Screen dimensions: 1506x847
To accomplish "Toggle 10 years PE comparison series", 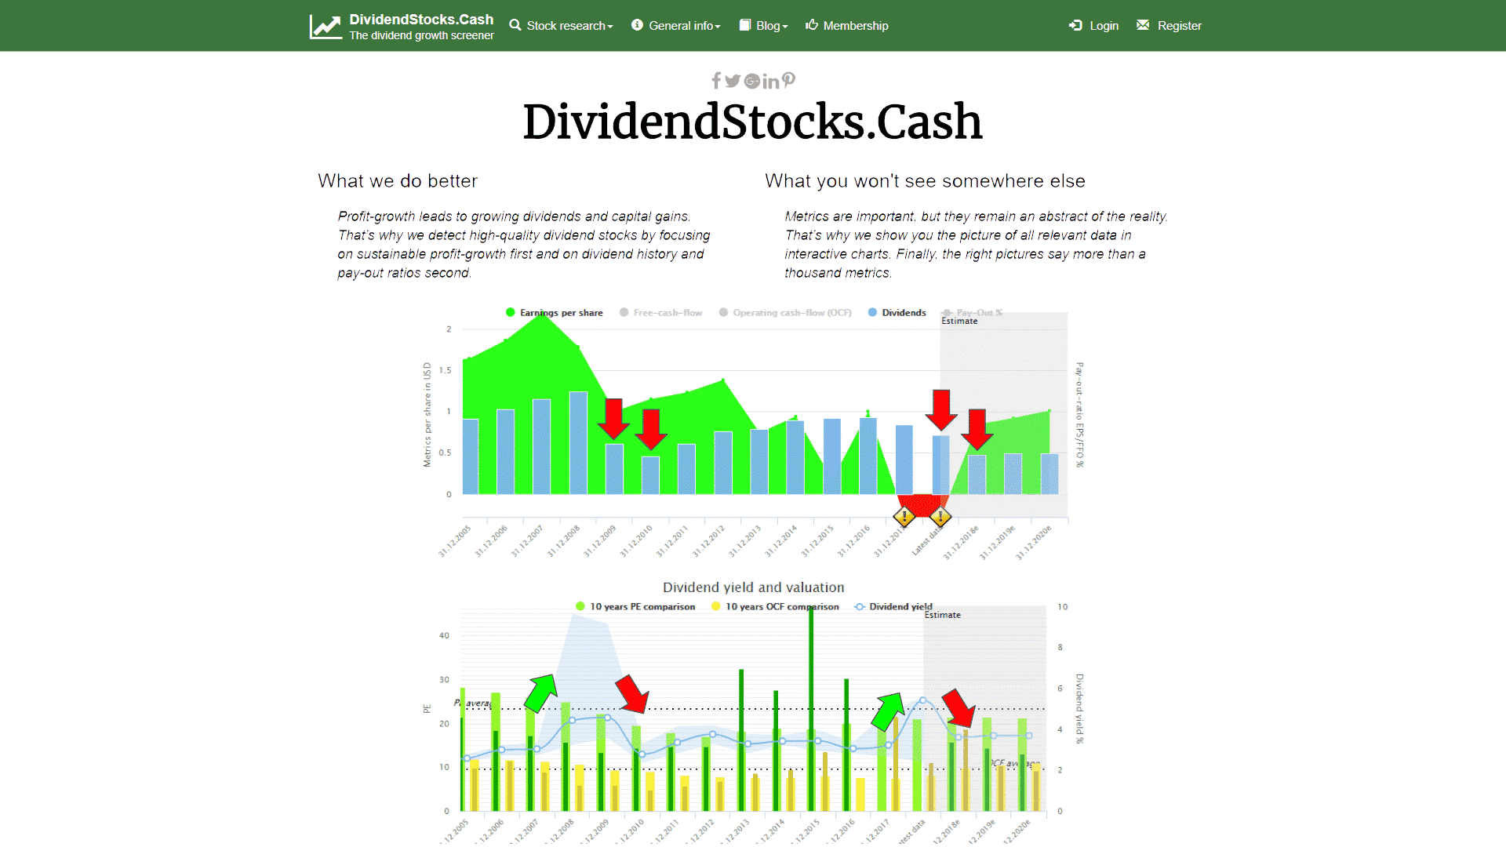I will (635, 606).
